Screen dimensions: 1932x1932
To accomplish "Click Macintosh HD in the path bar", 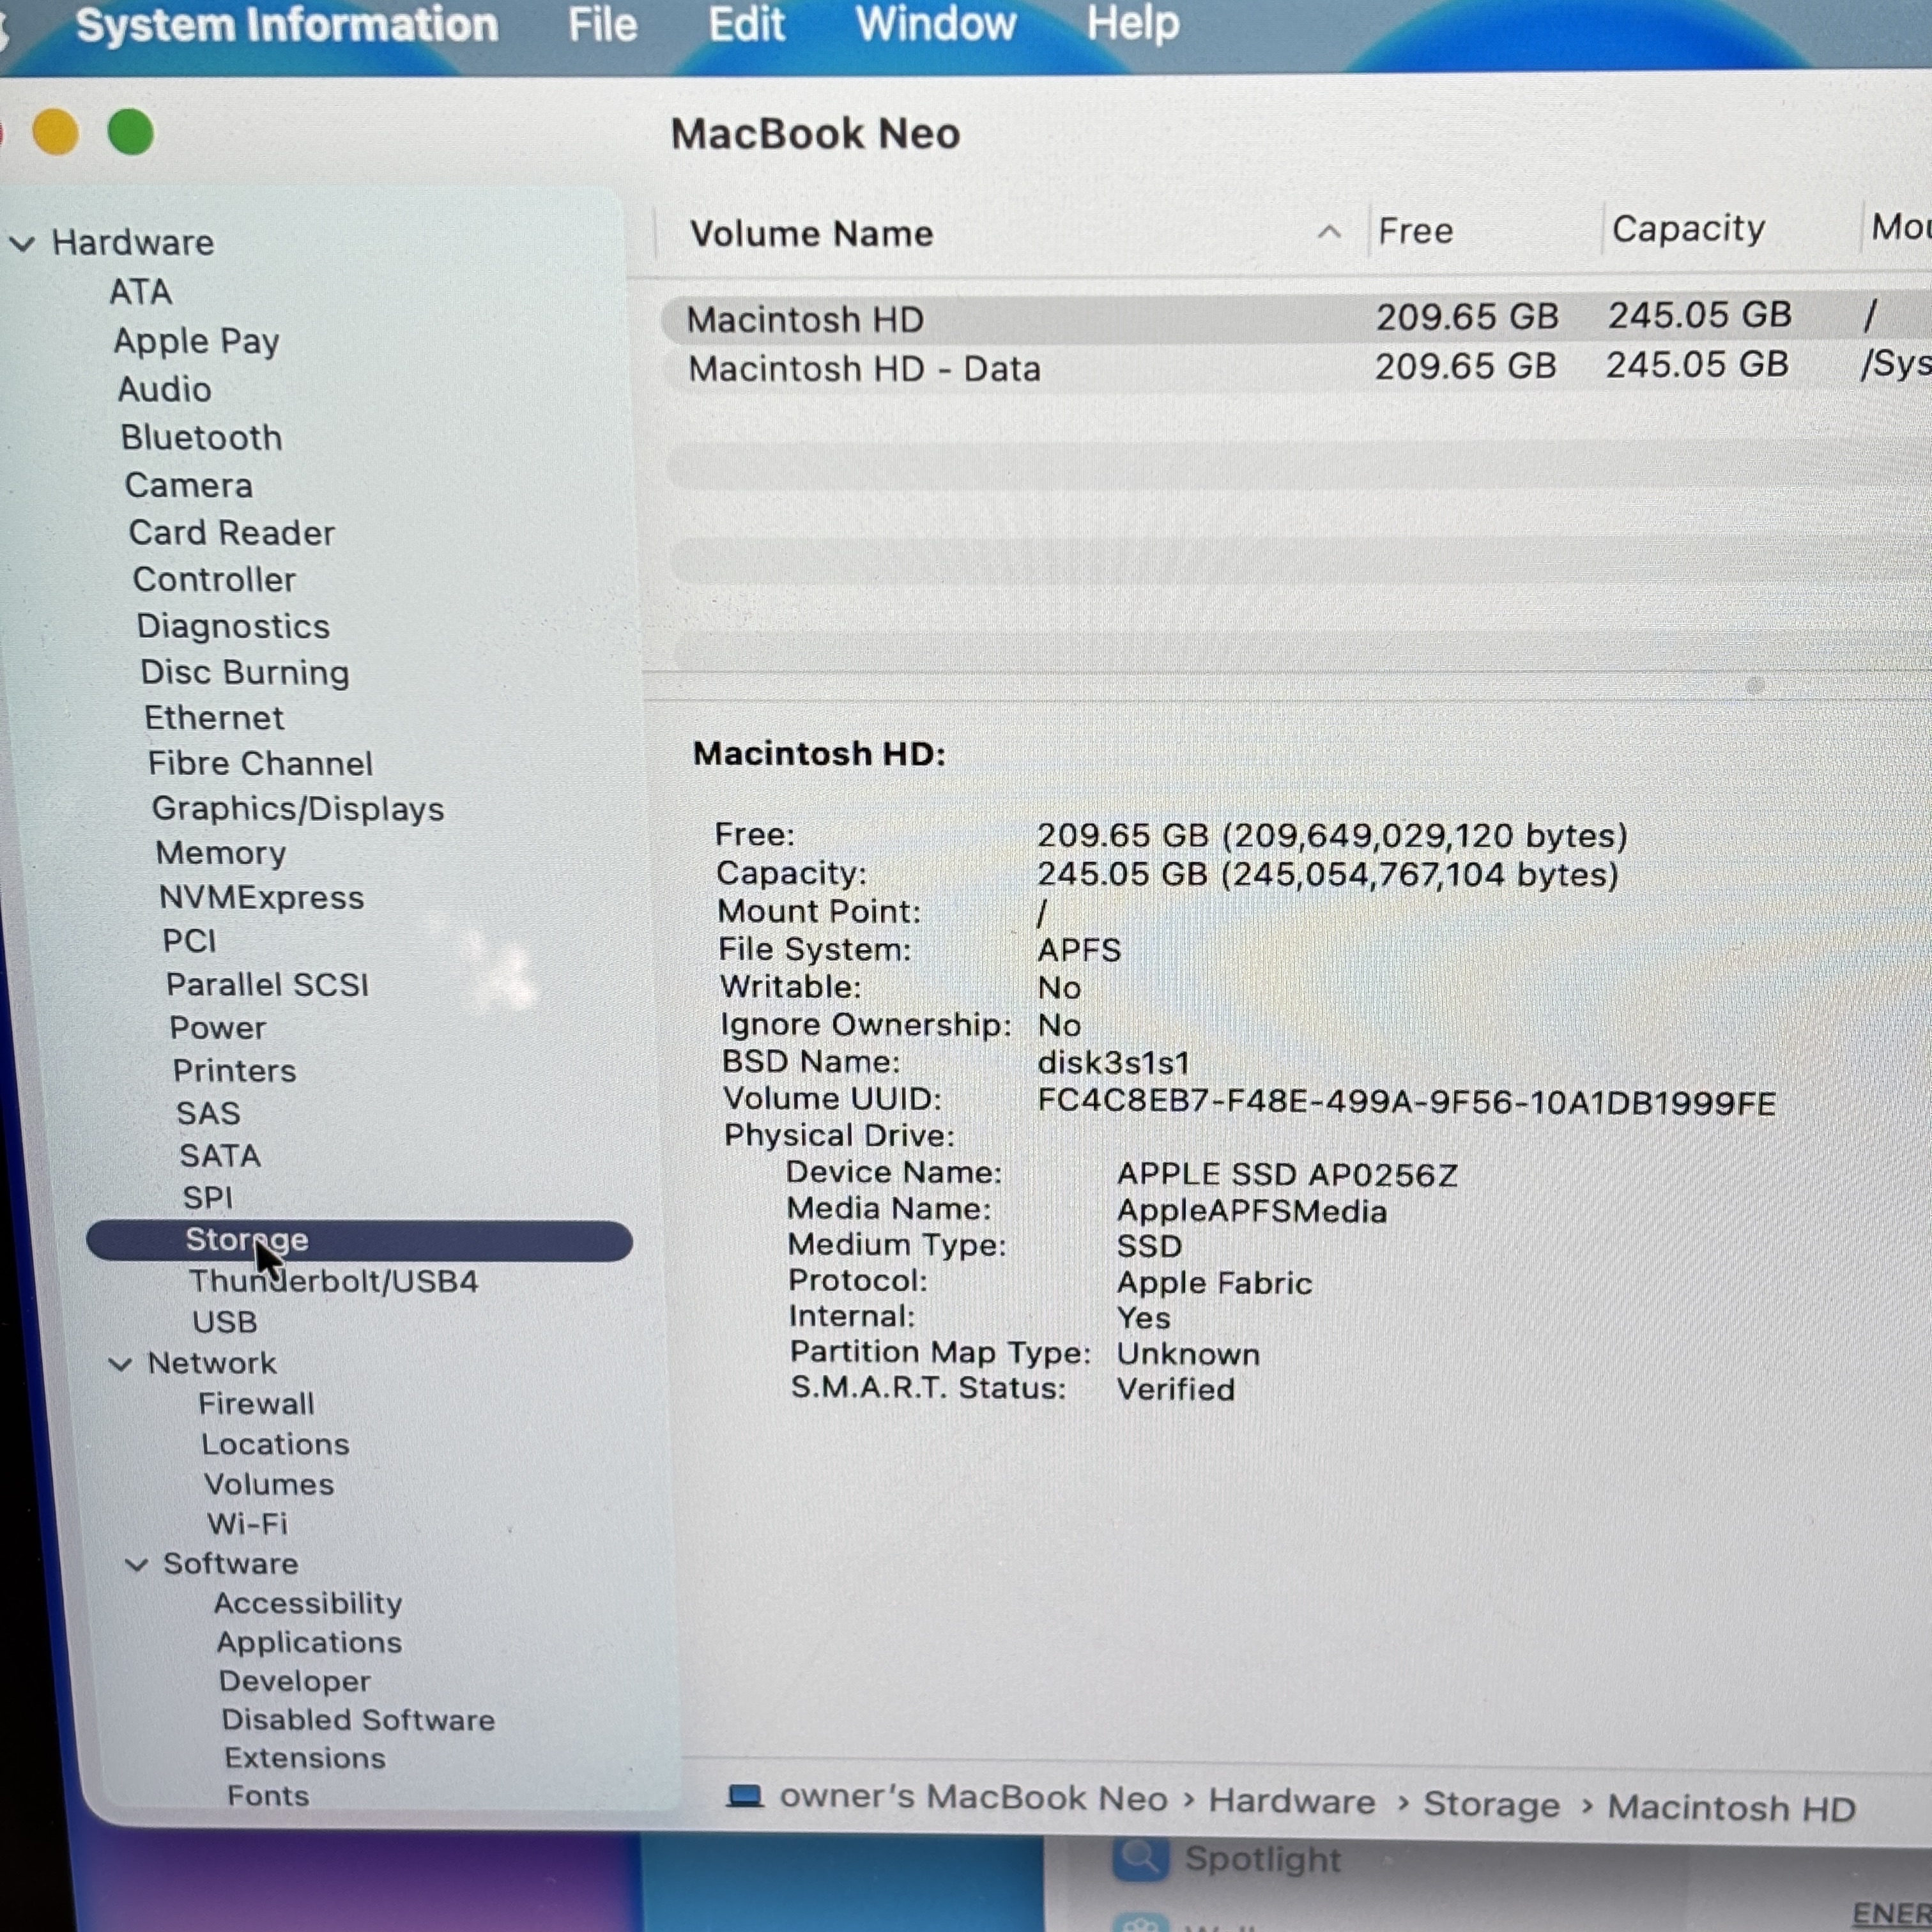I will tap(1731, 1808).
